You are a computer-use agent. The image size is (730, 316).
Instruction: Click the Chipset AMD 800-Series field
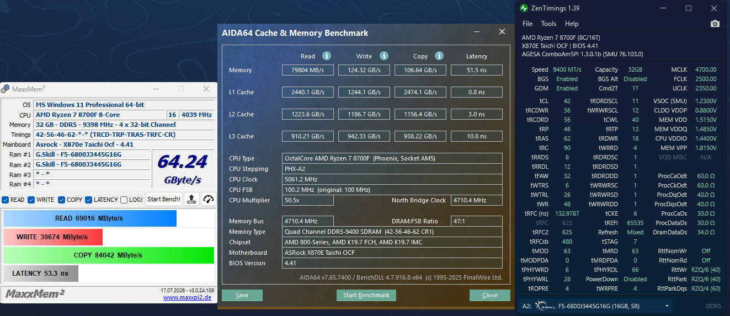click(x=392, y=242)
